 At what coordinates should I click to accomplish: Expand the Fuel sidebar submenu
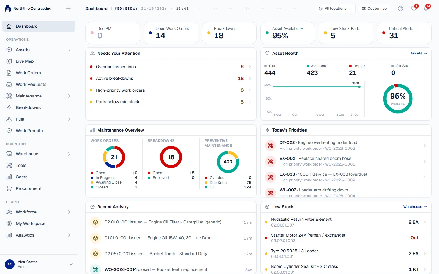69,119
